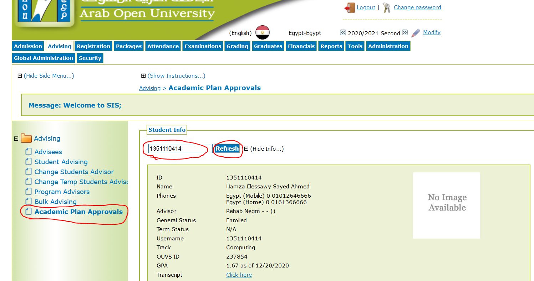Click the Logout door icon
The height and width of the screenshot is (281, 534).
(350, 8)
